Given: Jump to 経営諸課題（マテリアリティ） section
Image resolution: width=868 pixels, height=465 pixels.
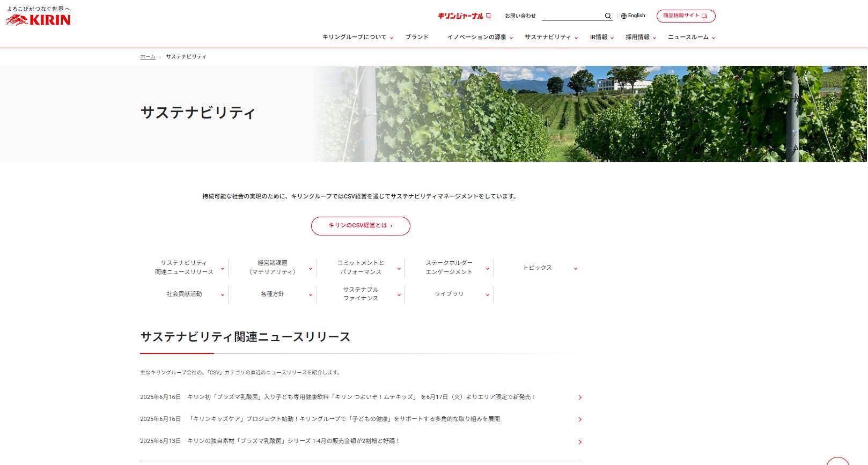Looking at the screenshot, I should [x=273, y=268].
